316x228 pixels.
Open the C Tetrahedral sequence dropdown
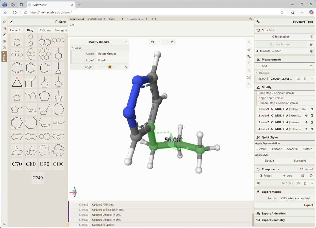point(96,19)
